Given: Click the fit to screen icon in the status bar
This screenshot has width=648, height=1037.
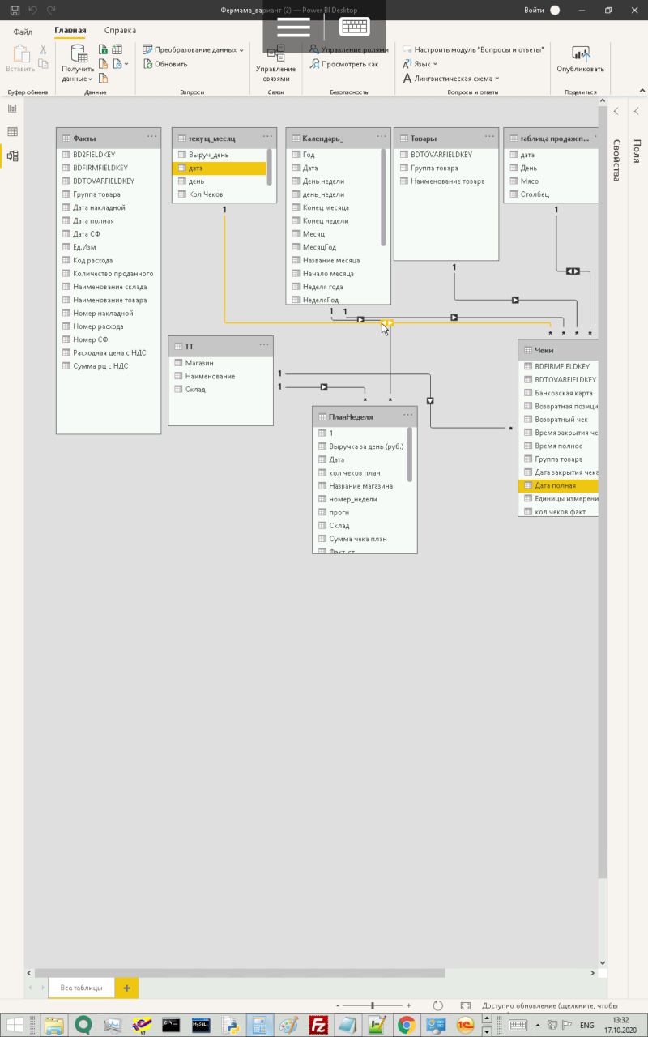Looking at the screenshot, I should (x=466, y=1005).
